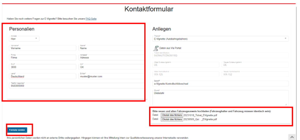The width and height of the screenshot is (300, 140).
Task: Click the Name input field
Action: click(x=111, y=48)
